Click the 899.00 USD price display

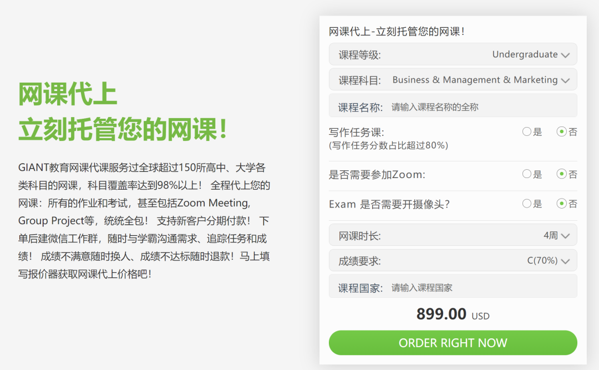(453, 314)
